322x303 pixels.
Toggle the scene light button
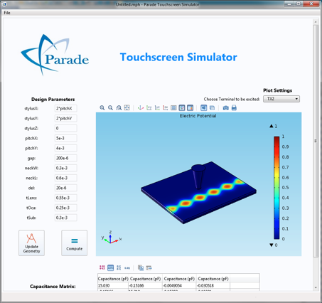(x=204, y=108)
